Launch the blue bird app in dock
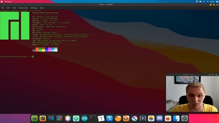 109,119
